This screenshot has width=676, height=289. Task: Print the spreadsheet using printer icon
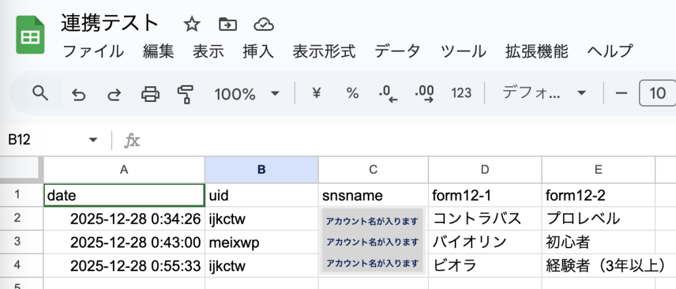click(x=151, y=94)
